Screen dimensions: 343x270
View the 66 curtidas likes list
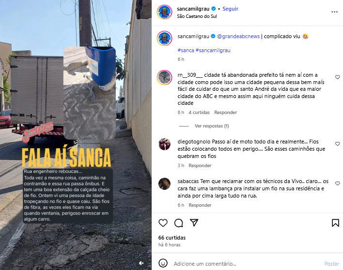172,238
